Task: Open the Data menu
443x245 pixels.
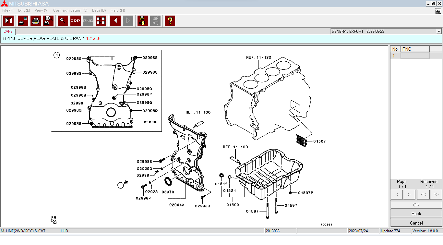Action: pos(99,10)
